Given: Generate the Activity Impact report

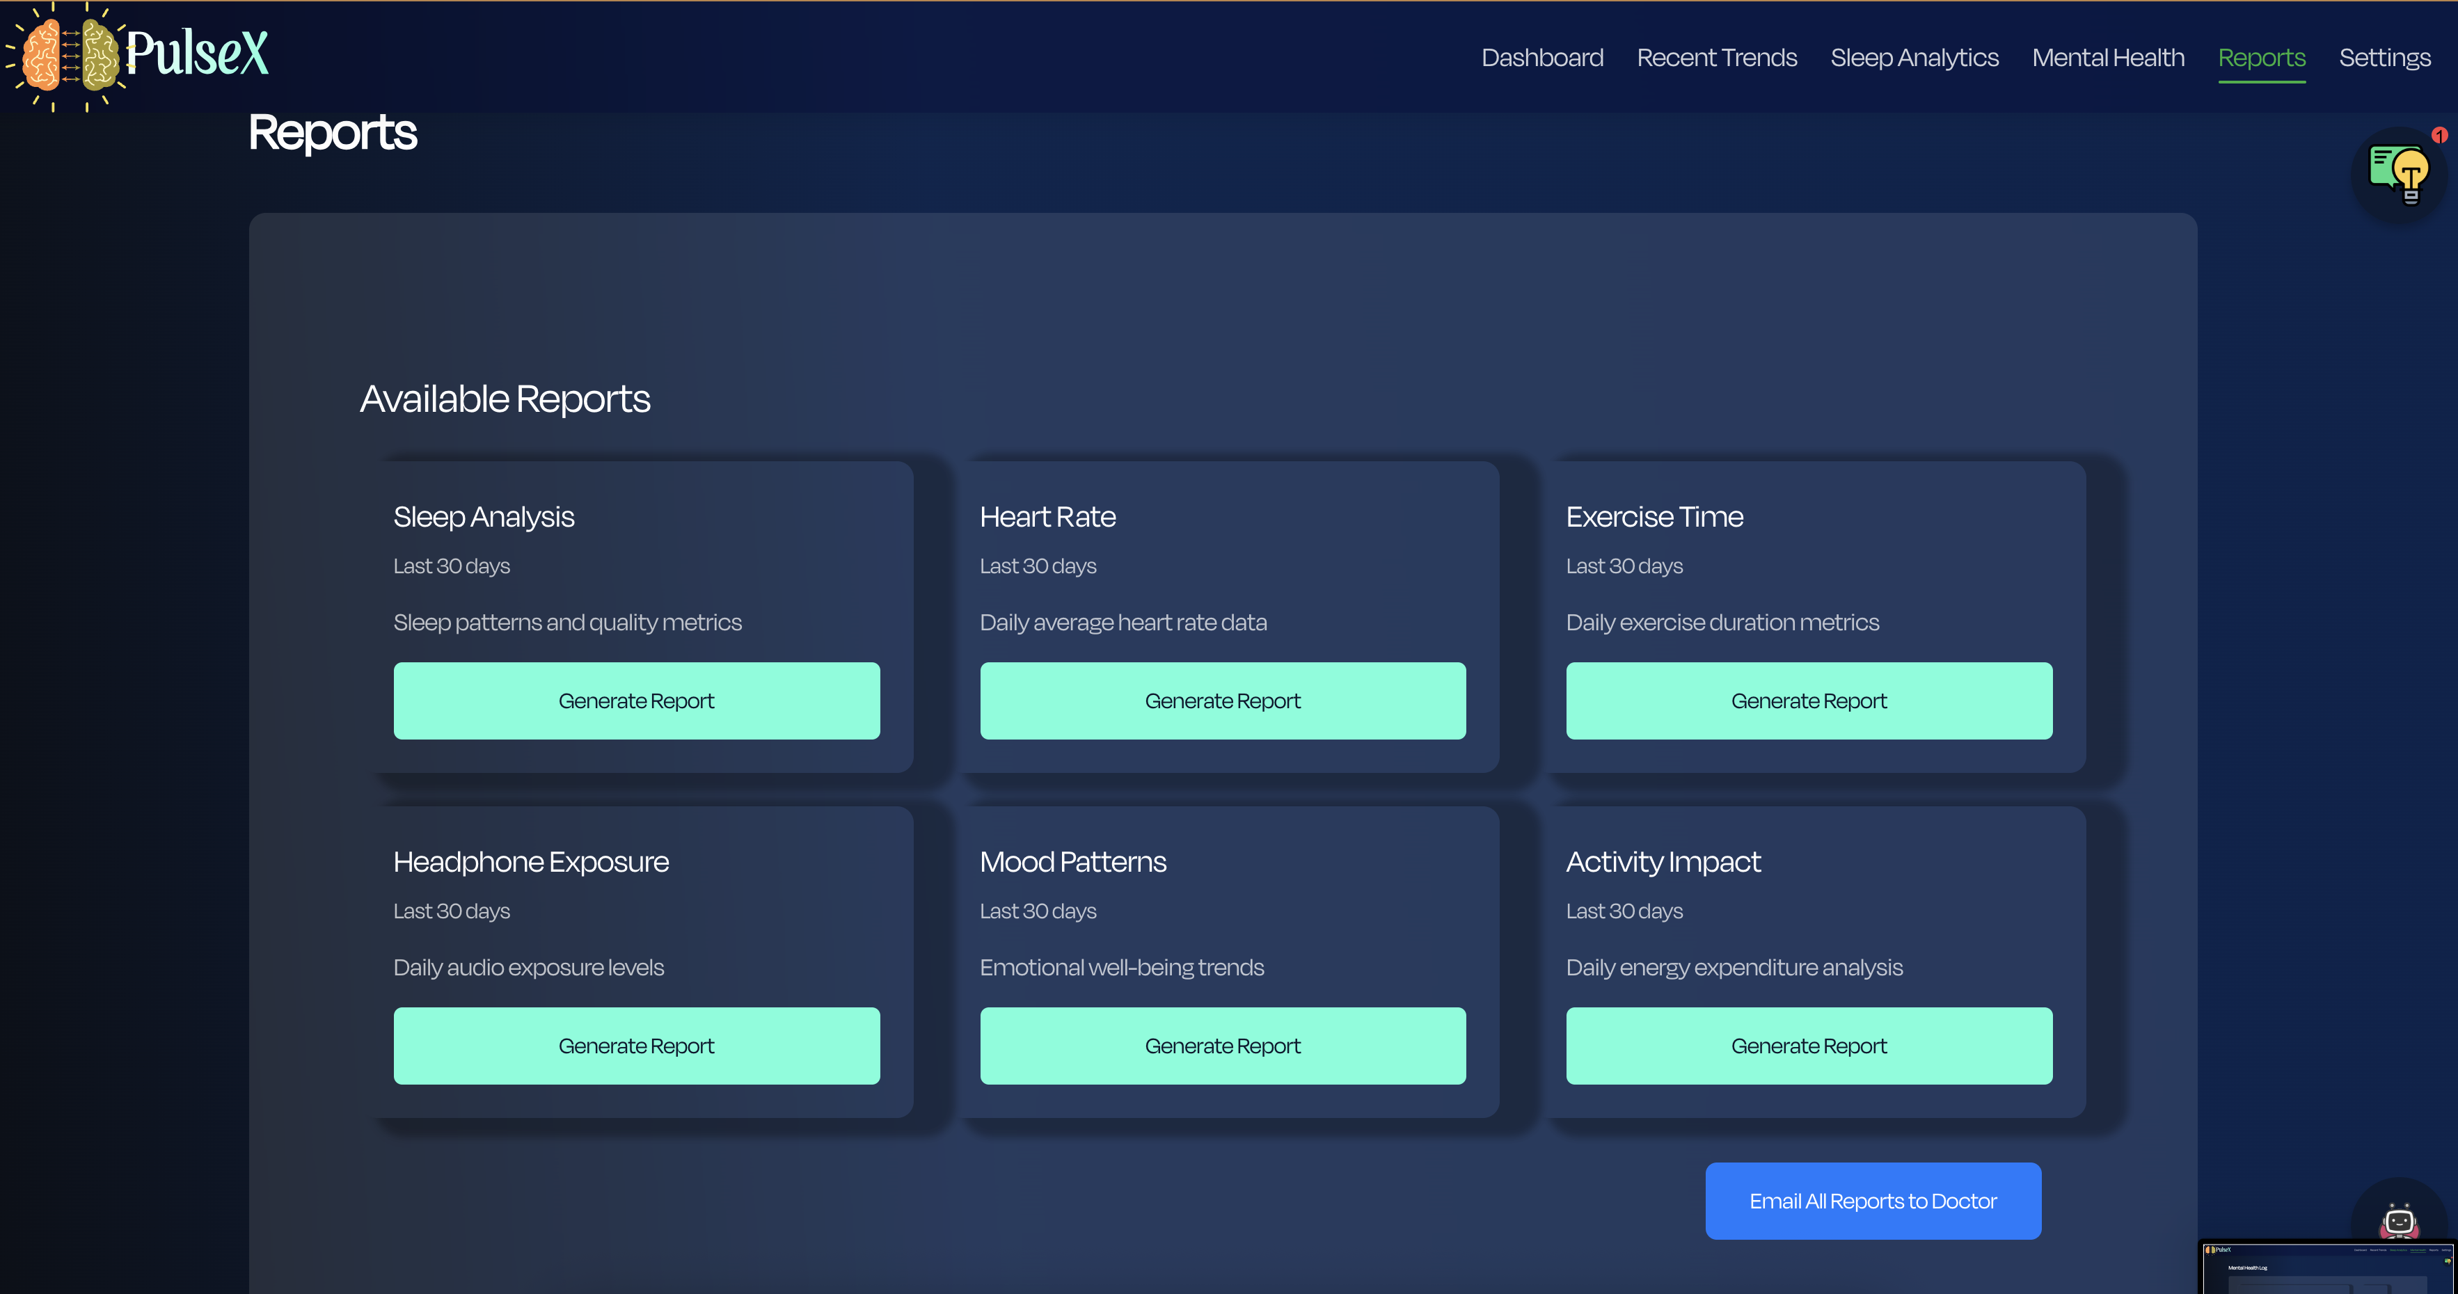Looking at the screenshot, I should coord(1808,1046).
